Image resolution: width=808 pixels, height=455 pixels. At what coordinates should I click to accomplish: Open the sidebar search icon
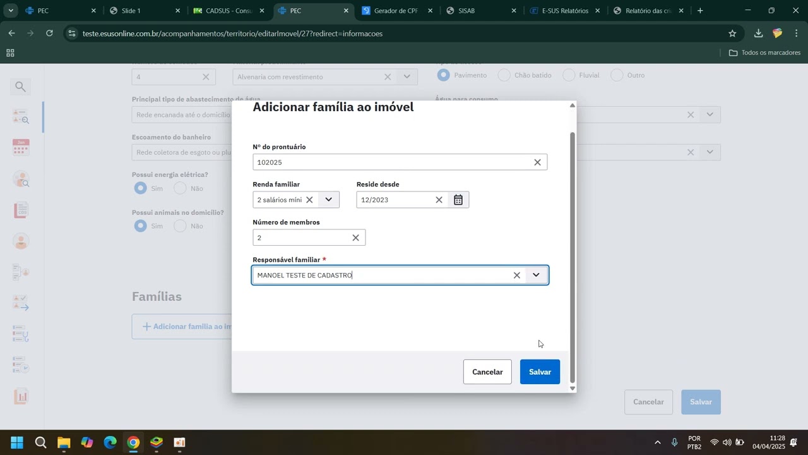tap(21, 87)
